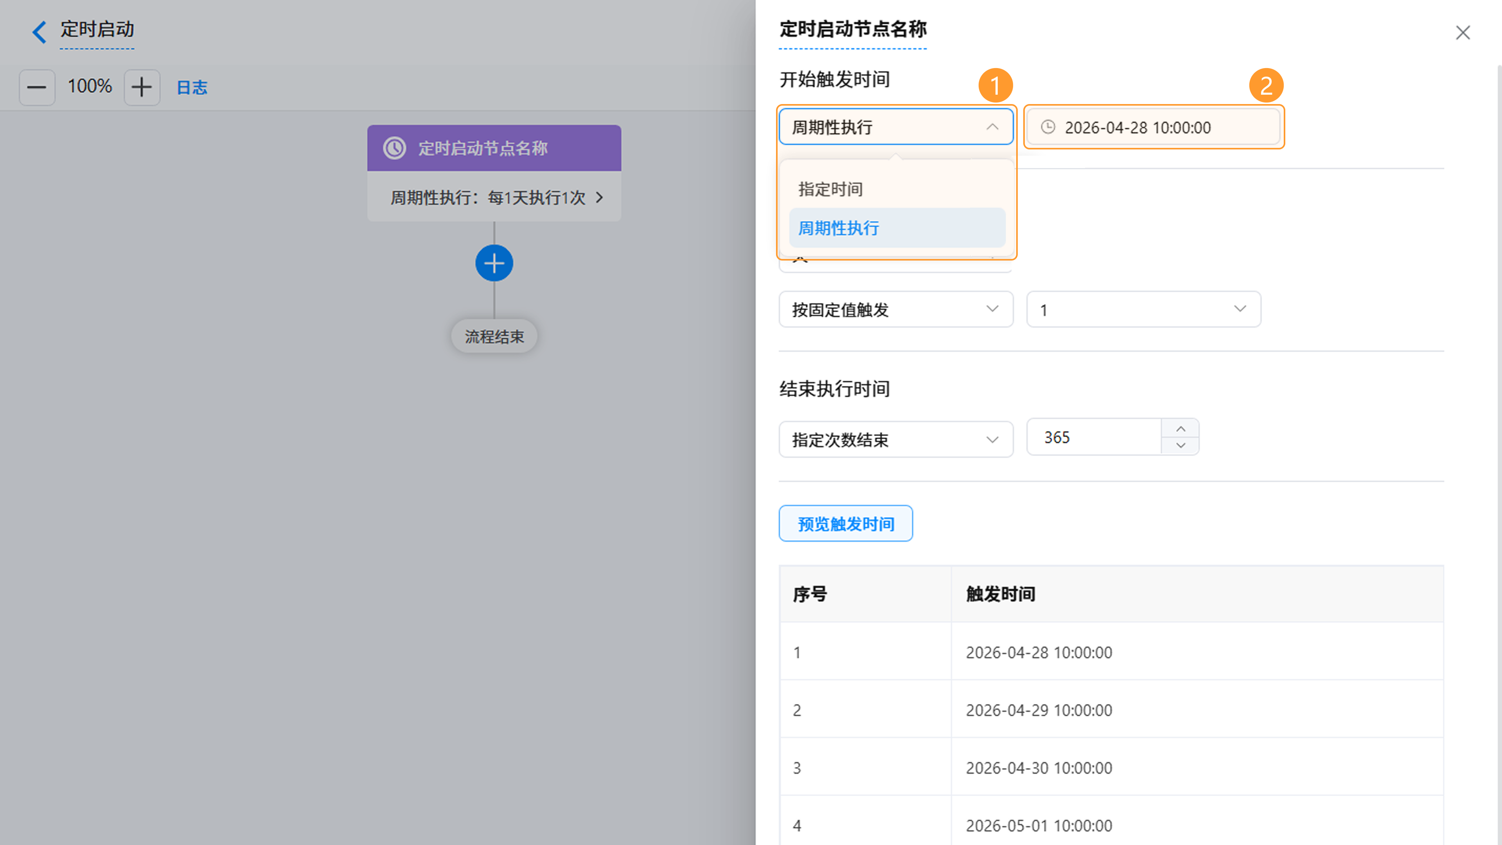Open node details 周期性执行：每1天执行1次
This screenshot has width=1502, height=845.
click(x=494, y=197)
